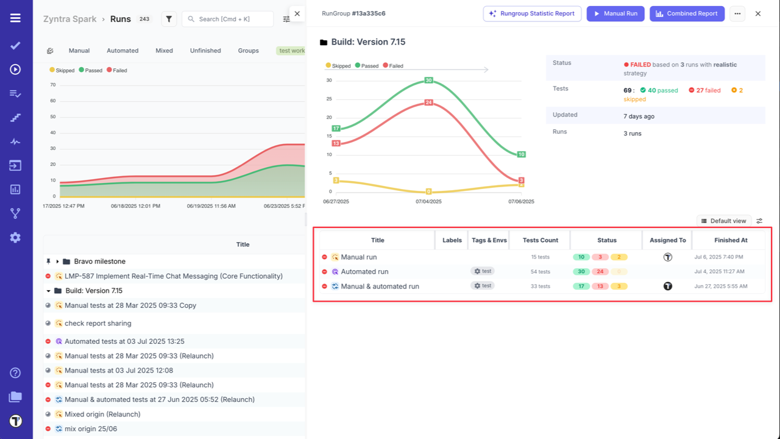780x439 pixels.
Task: Click the pin icon on Bravo milestone row
Action: pos(48,260)
